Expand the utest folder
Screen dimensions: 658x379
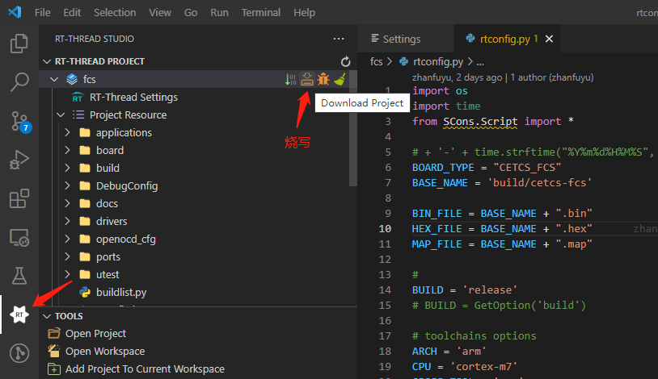(68, 274)
